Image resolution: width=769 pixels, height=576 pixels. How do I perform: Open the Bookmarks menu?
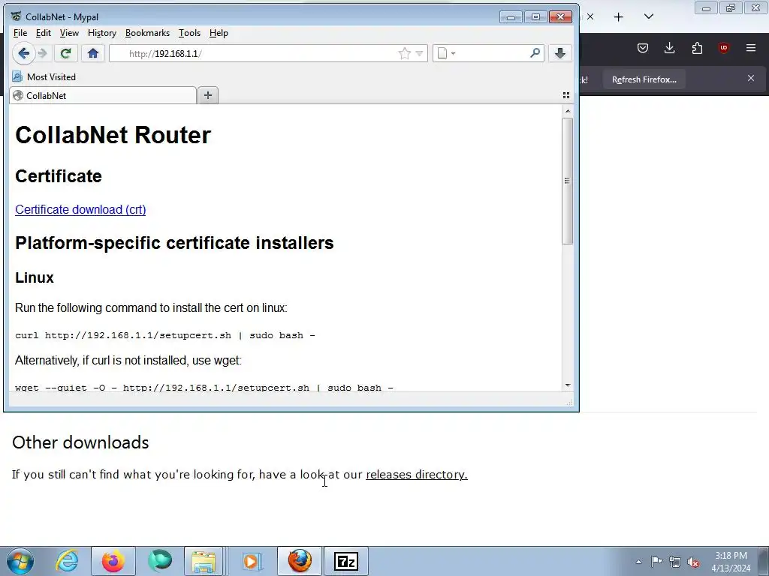pos(147,33)
